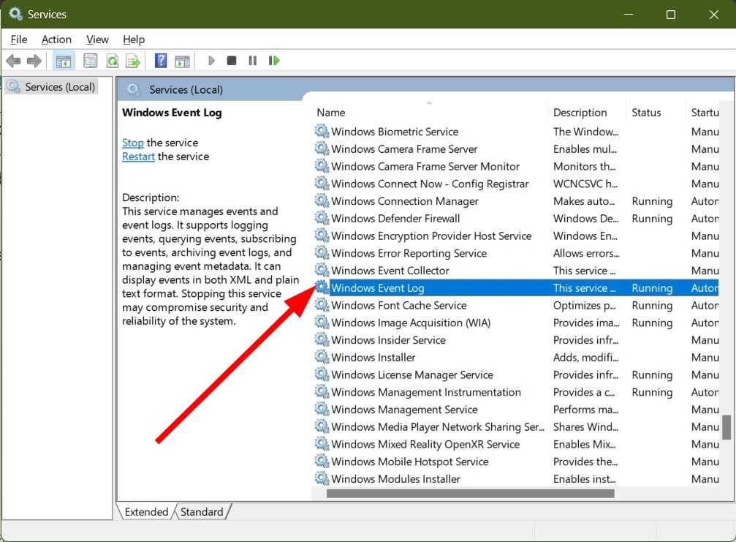Select the Windows Event Log service row
736x542 pixels.
(x=516, y=287)
